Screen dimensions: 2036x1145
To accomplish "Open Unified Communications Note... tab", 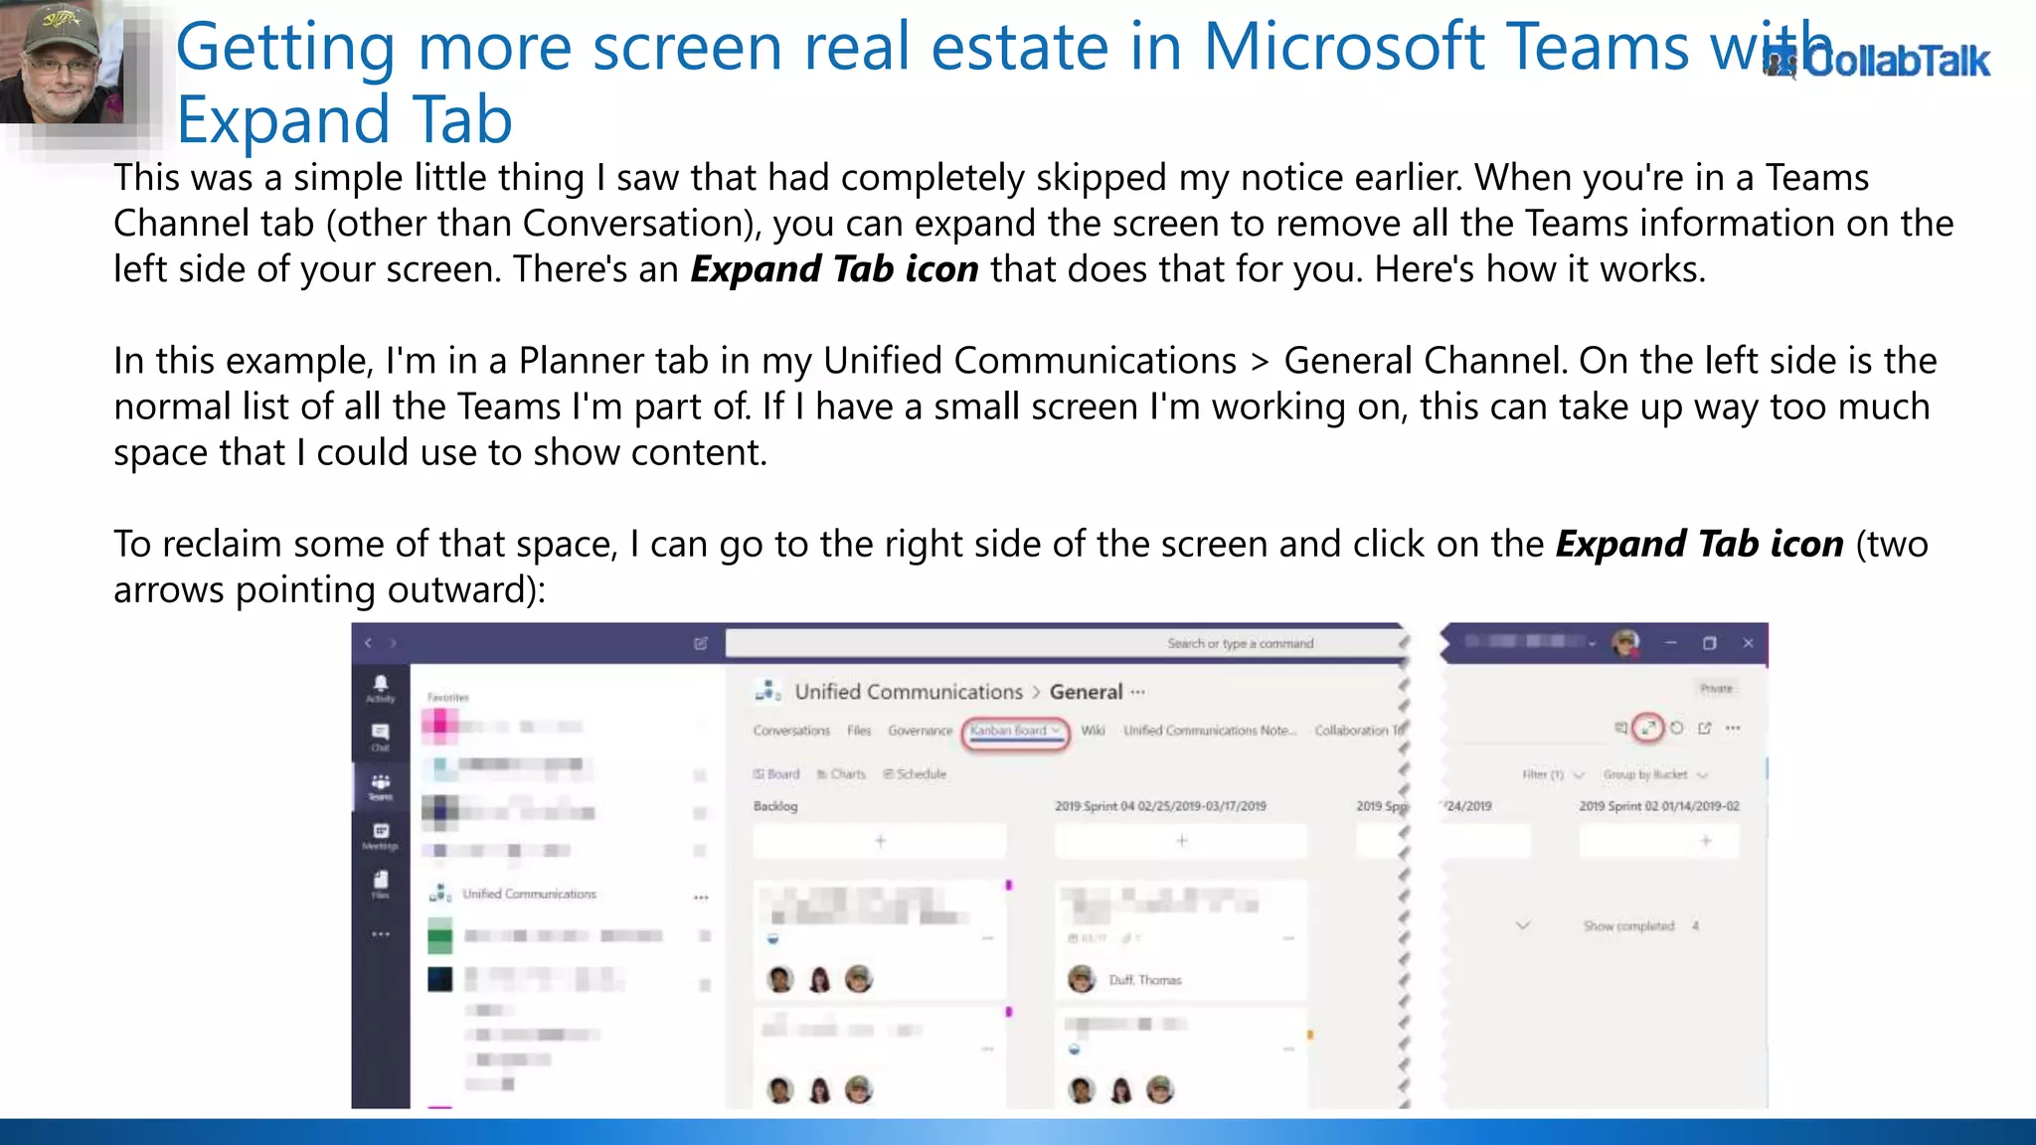I will (x=1210, y=731).
